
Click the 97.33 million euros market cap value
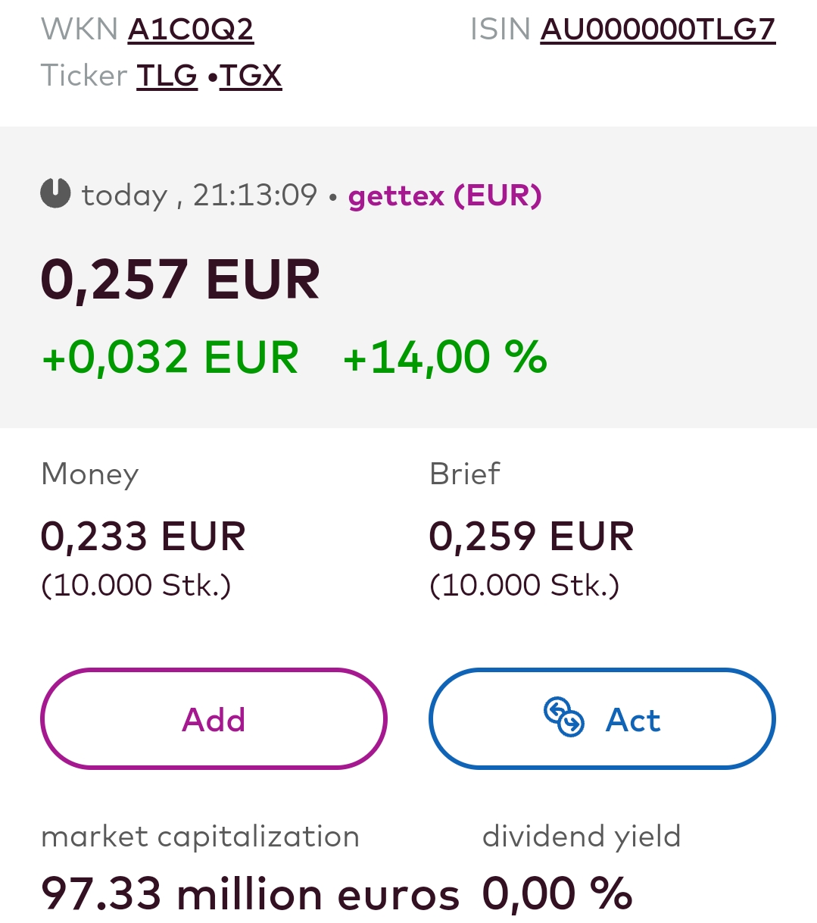pyautogui.click(x=251, y=894)
